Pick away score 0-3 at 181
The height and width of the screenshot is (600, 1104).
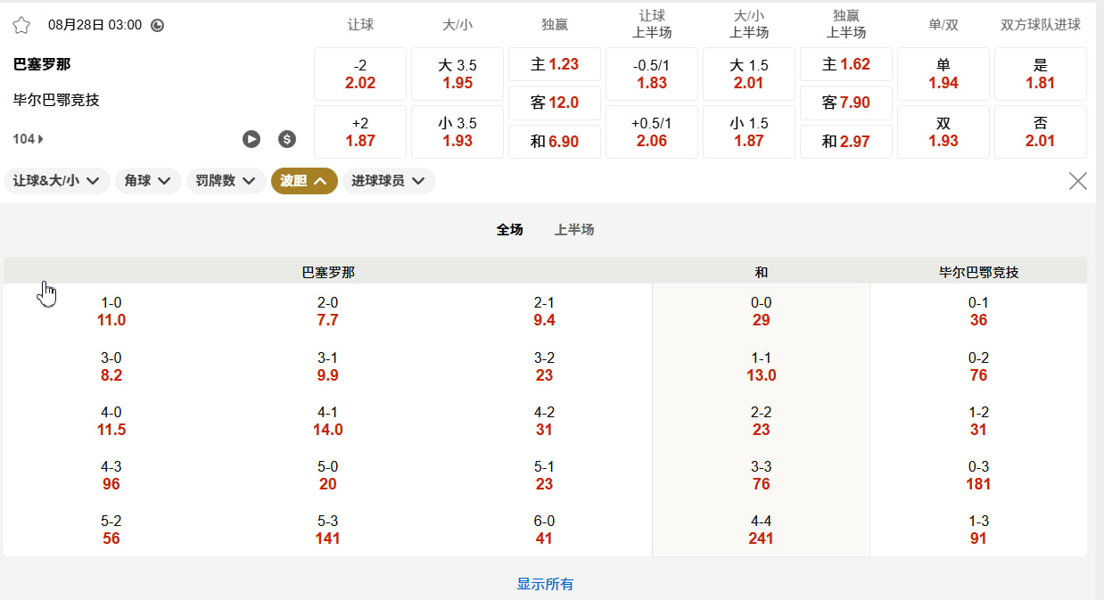click(978, 475)
